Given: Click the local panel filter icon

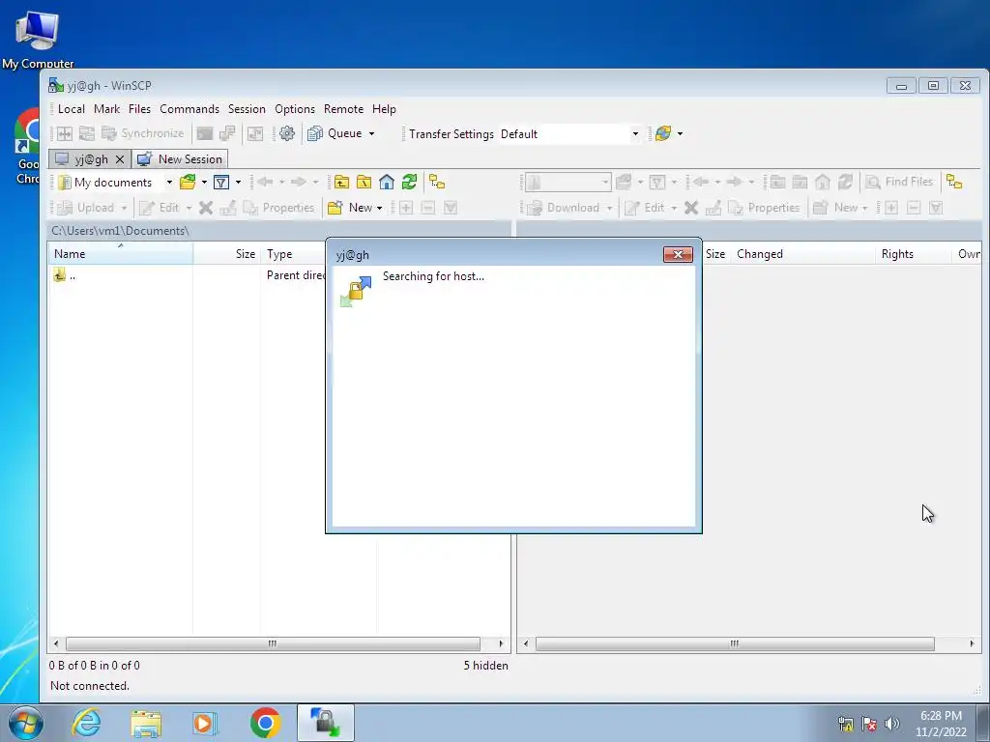Looking at the screenshot, I should (221, 183).
